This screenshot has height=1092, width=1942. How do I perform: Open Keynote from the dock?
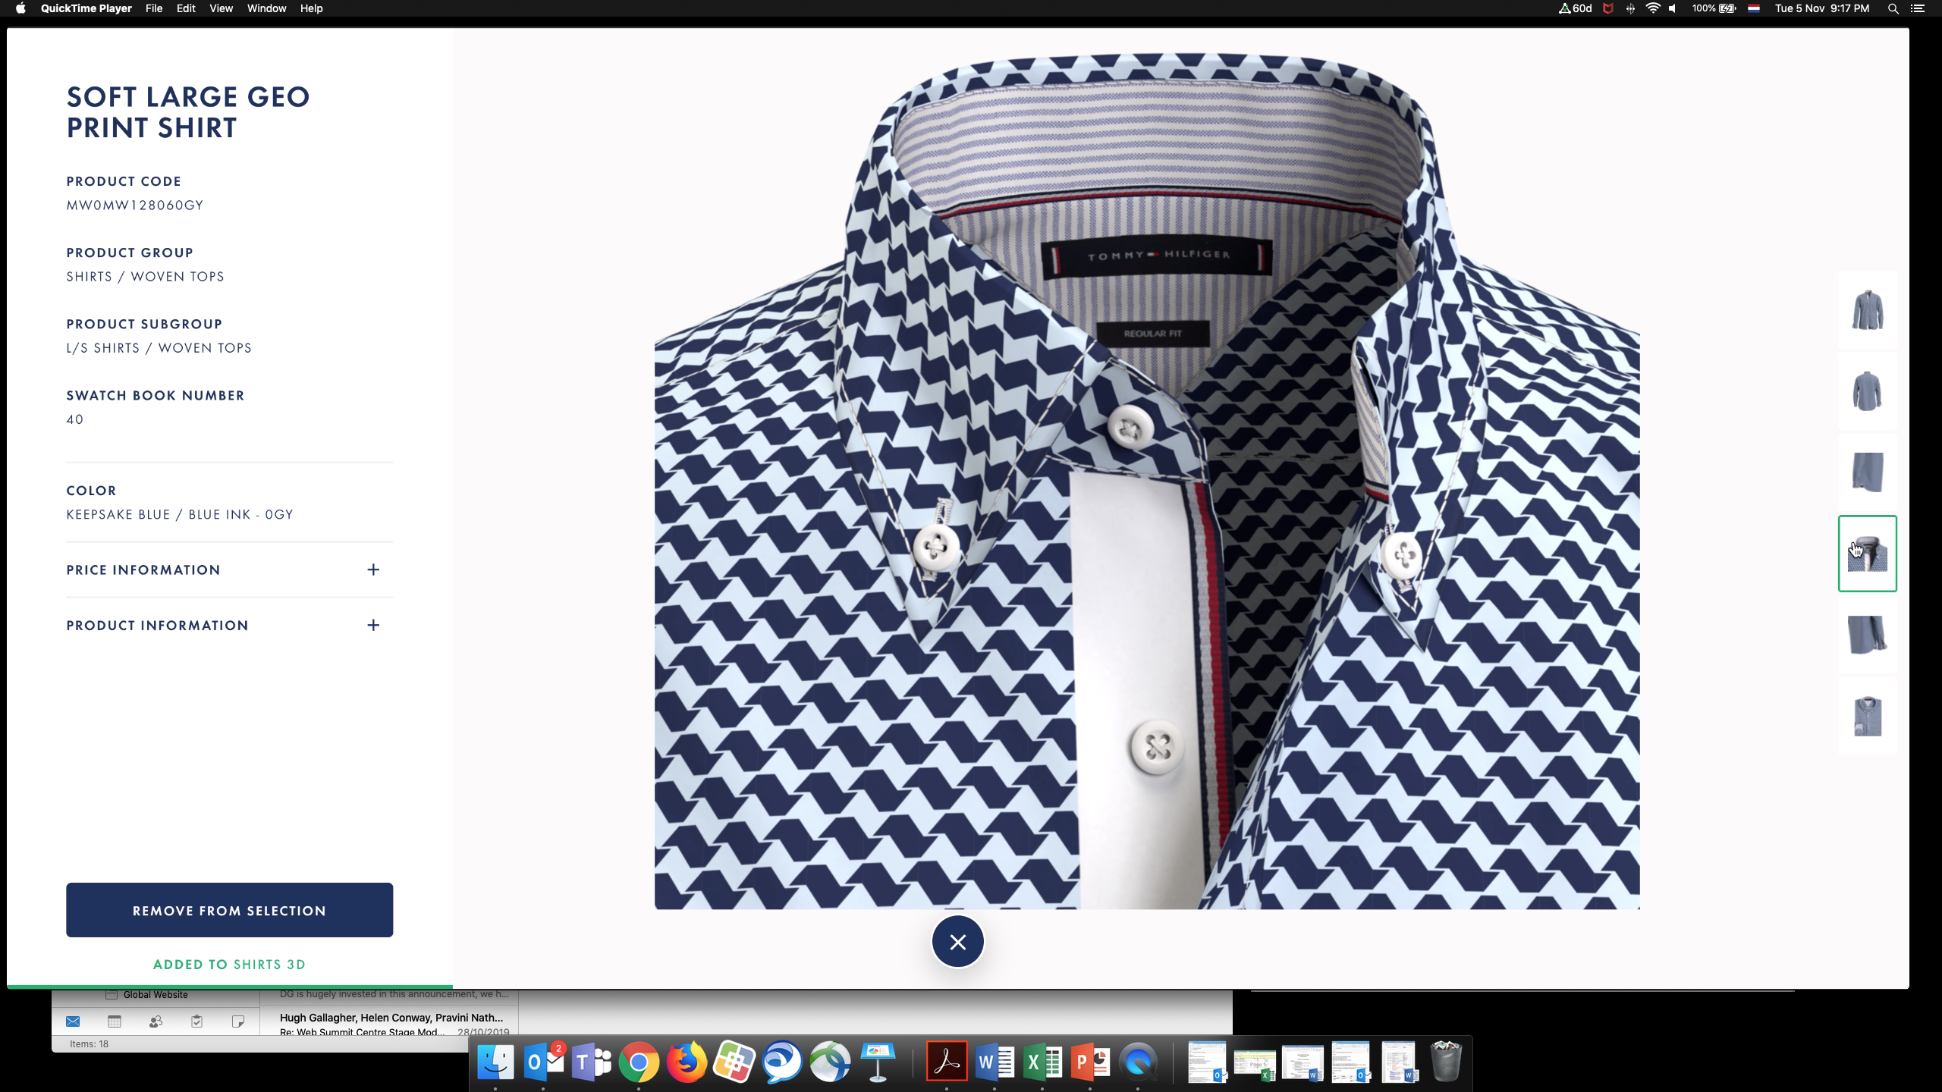[878, 1062]
